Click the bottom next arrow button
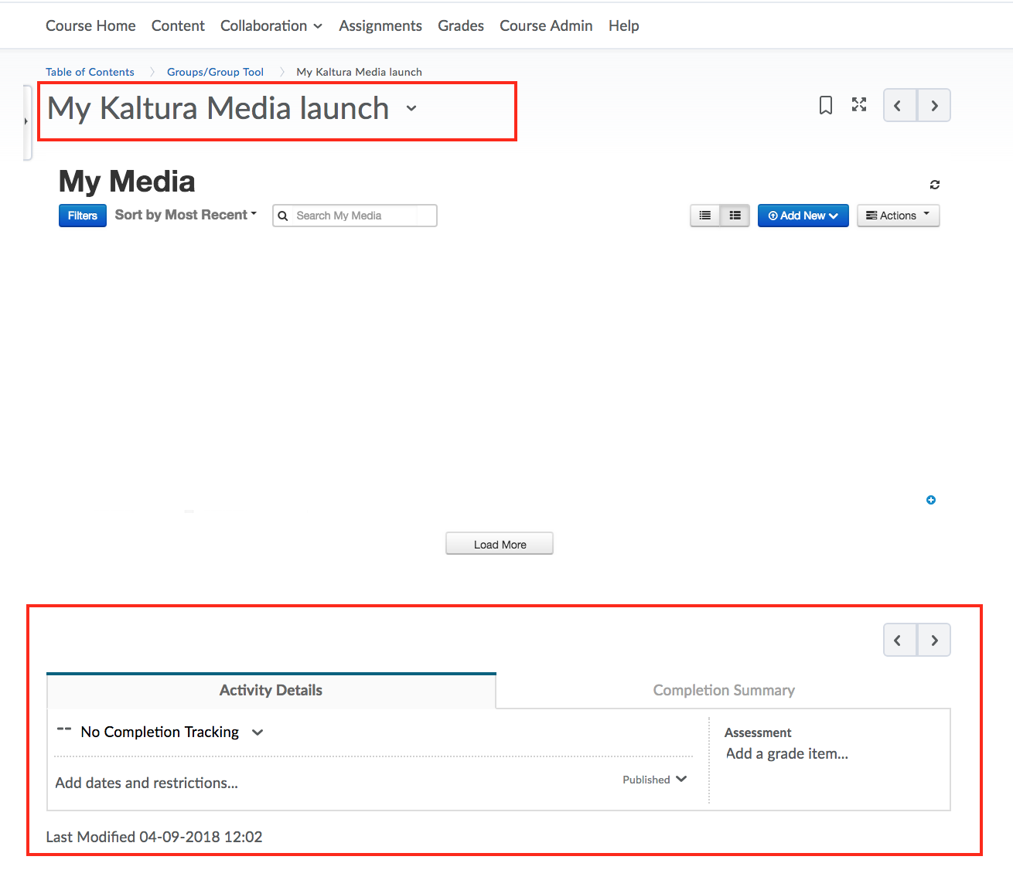The height and width of the screenshot is (887, 1013). coord(934,641)
